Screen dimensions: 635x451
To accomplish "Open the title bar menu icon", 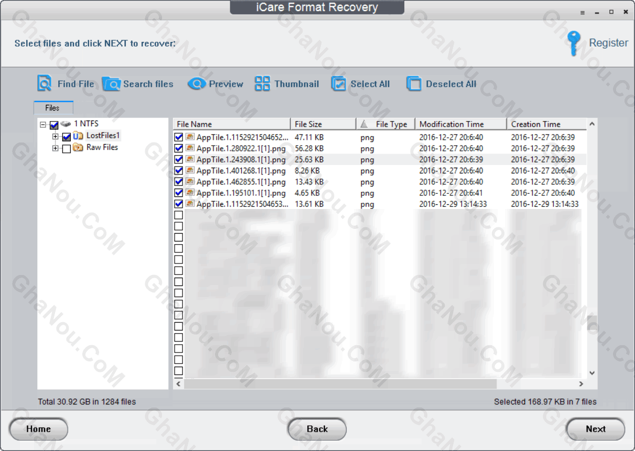I will coord(583,12).
